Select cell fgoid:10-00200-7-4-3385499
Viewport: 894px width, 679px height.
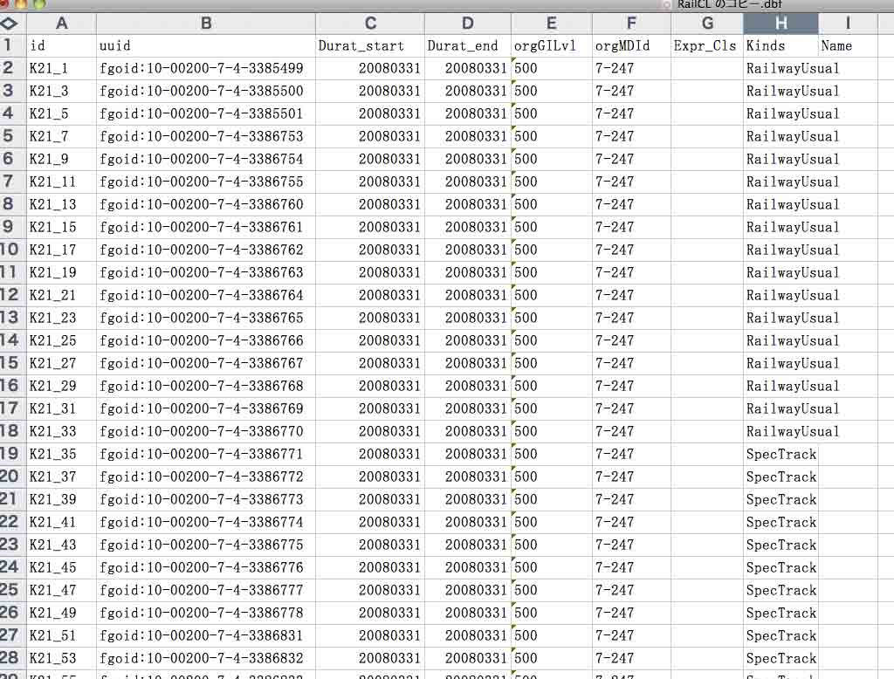206,68
